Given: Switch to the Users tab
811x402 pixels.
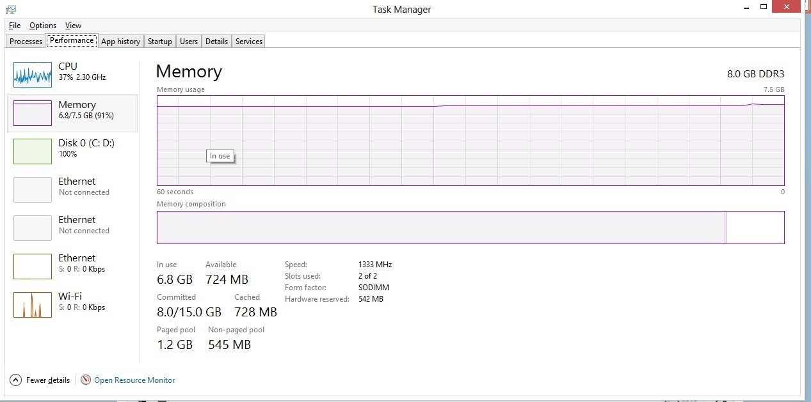Looking at the screenshot, I should point(189,42).
